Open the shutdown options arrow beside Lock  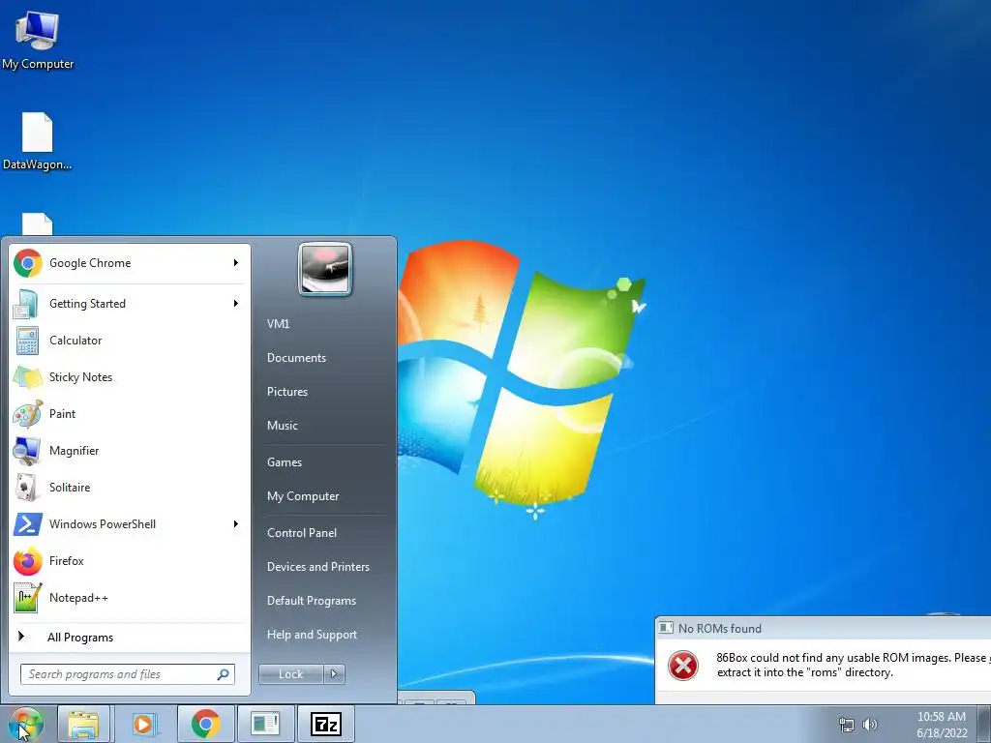pyautogui.click(x=334, y=674)
